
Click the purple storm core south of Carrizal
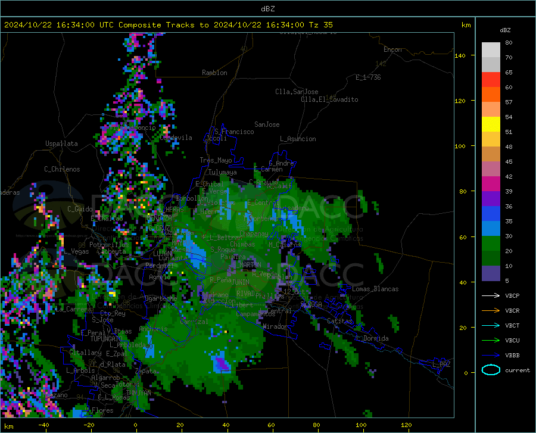point(223,364)
